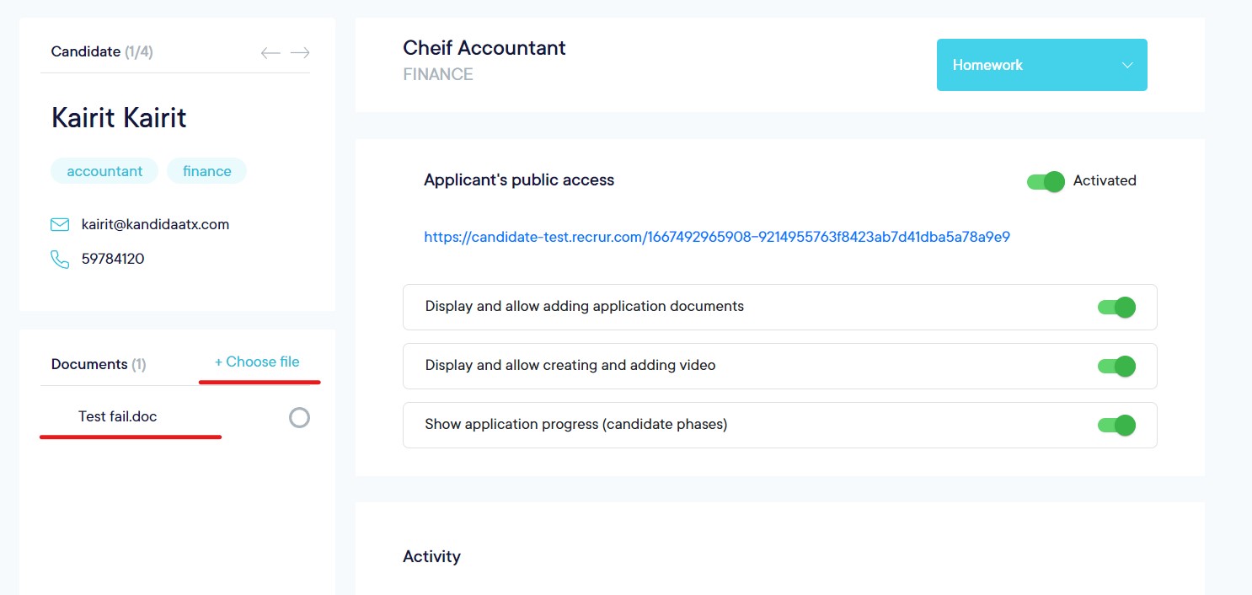Image resolution: width=1252 pixels, height=595 pixels.
Task: Click the Homework dropdown chevron arrow
Action: tap(1127, 66)
